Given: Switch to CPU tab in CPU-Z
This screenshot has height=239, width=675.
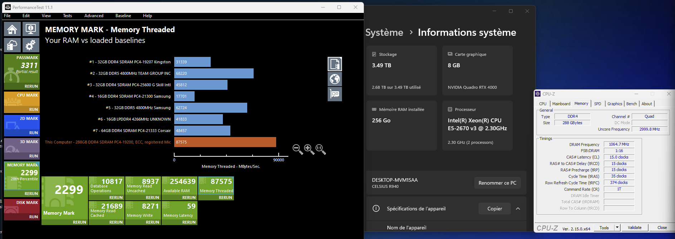Looking at the screenshot, I should [x=543, y=104].
